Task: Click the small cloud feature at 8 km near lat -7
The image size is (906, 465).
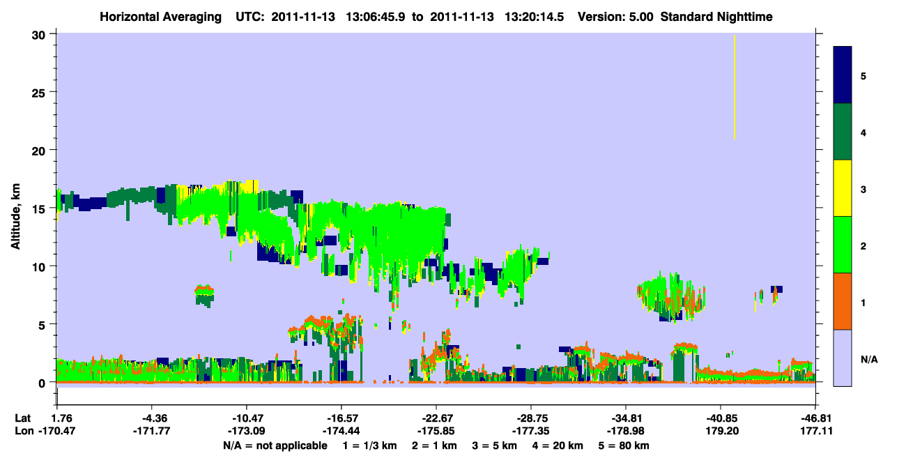Action: pos(204,295)
